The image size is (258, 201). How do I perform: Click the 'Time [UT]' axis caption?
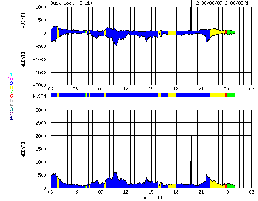(150, 198)
